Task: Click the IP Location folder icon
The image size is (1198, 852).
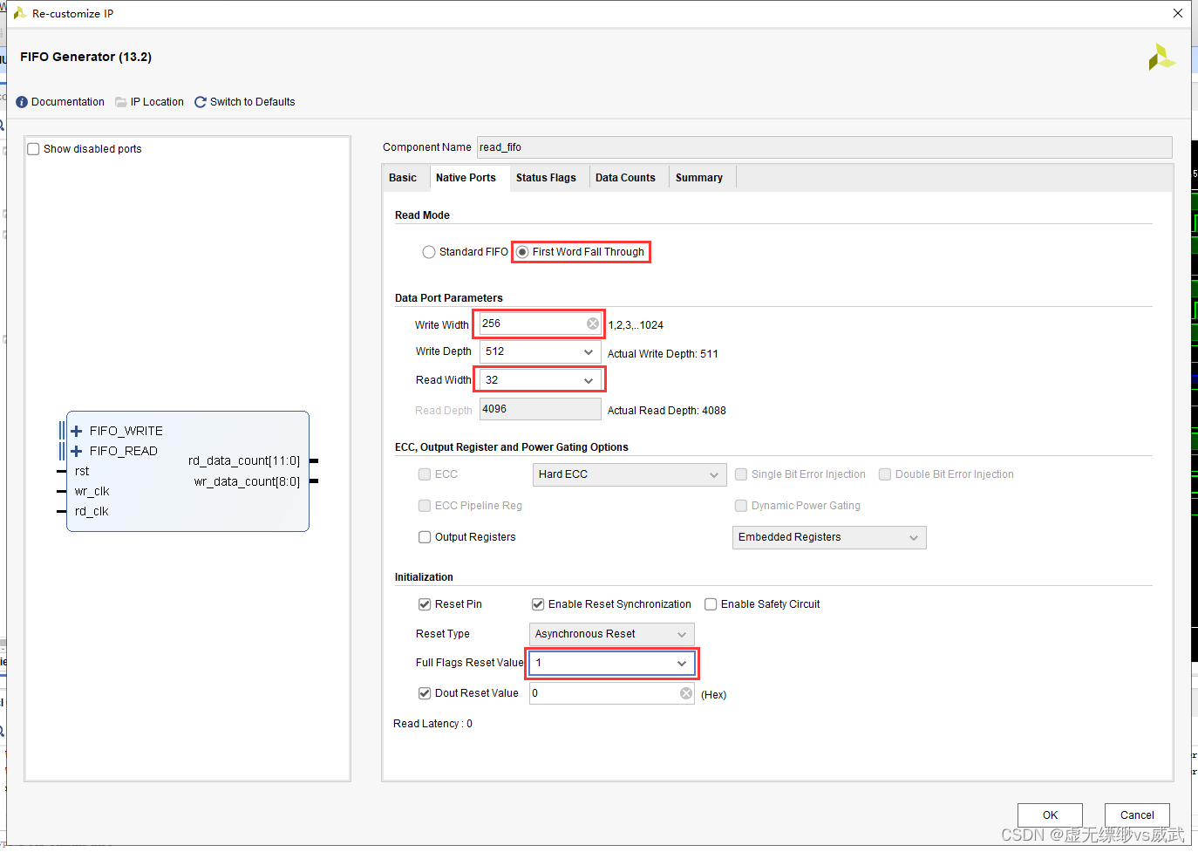Action: 121,102
